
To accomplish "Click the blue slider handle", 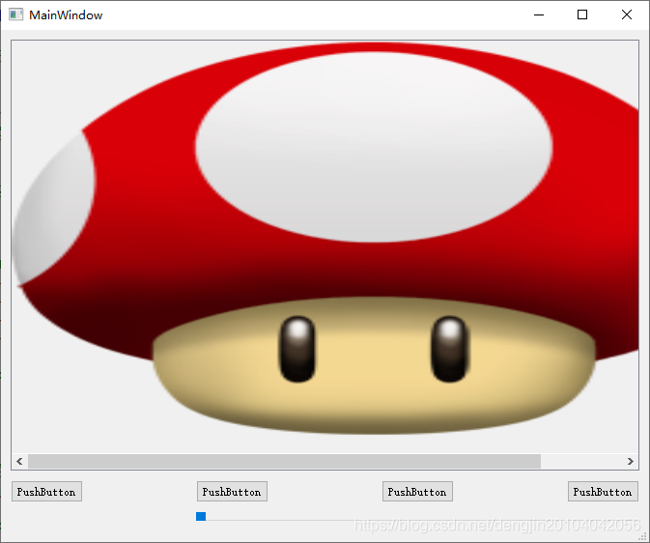I will 201,517.
